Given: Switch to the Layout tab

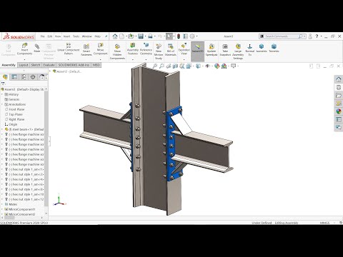Looking at the screenshot, I should click(24, 65).
